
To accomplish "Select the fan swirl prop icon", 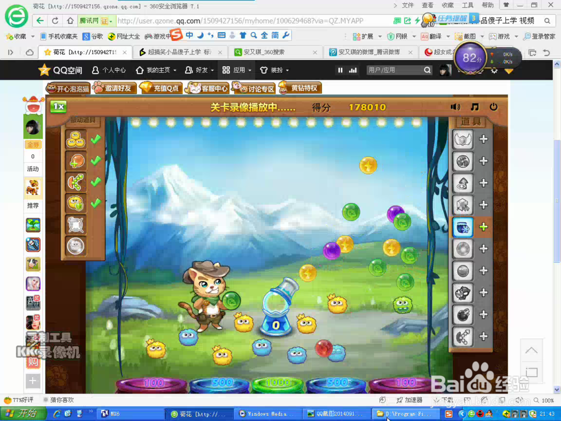I will pyautogui.click(x=463, y=162).
